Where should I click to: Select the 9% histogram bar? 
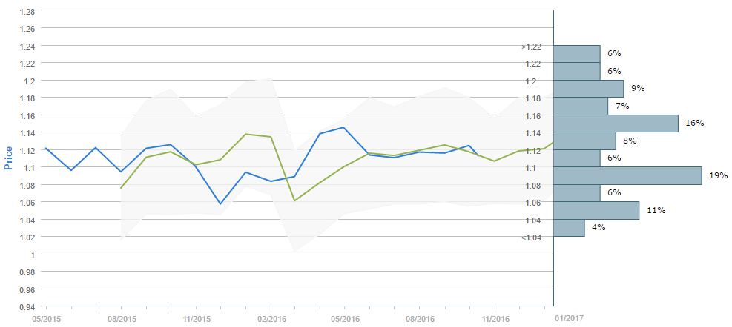589,89
